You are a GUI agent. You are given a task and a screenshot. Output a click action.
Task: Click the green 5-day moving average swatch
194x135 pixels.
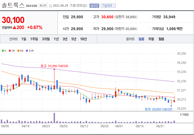tap(3, 51)
